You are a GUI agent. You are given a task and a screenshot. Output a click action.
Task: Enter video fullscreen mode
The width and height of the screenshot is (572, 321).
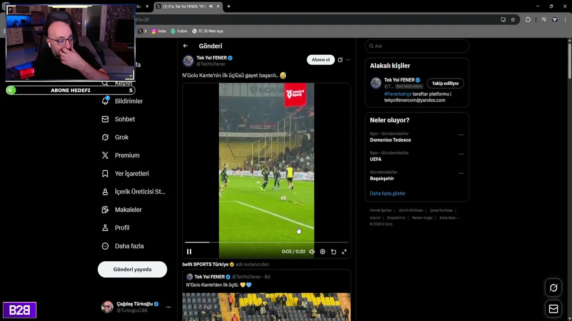click(x=344, y=252)
